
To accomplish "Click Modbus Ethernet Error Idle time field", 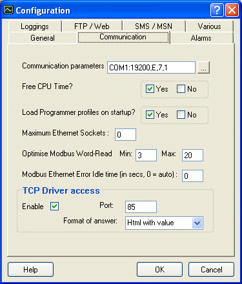I will click(192, 176).
